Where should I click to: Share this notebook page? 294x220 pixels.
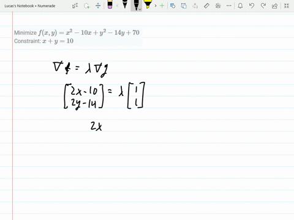click(274, 5)
